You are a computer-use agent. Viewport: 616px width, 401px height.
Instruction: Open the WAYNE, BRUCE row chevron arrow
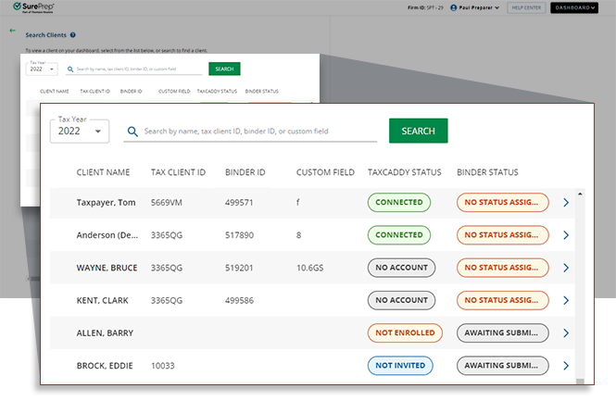(567, 269)
